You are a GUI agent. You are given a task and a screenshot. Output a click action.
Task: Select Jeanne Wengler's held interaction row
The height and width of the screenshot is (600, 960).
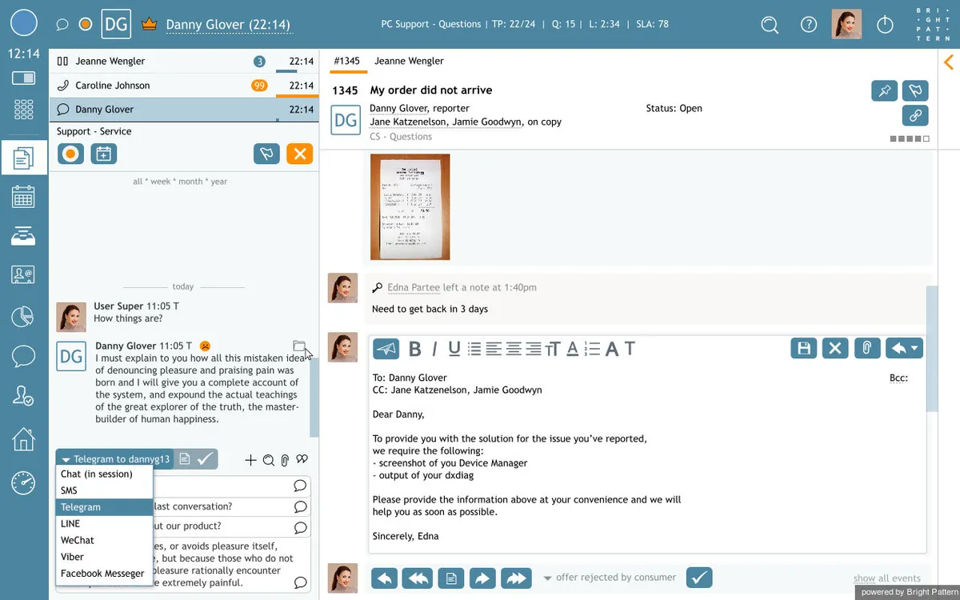click(x=184, y=62)
